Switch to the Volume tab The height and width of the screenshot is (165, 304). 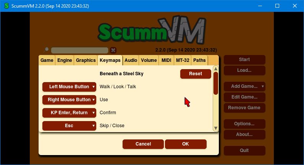pos(149,60)
